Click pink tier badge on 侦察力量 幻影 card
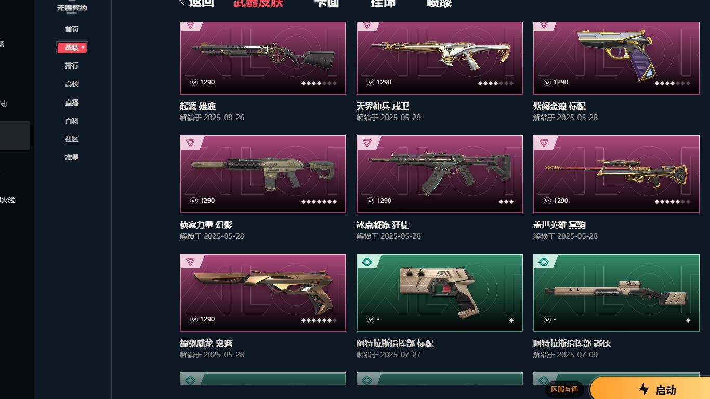This screenshot has height=399, width=710. pyautogui.click(x=191, y=143)
